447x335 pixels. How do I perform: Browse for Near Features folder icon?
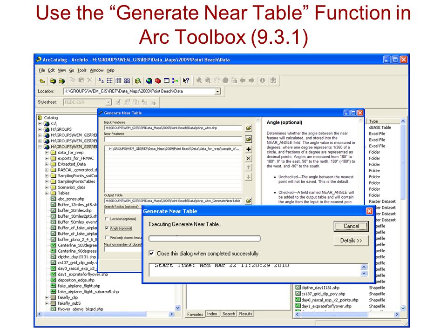249,139
